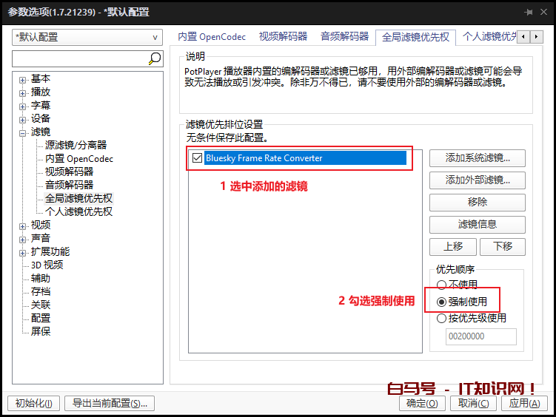Click the settings search input field

(x=80, y=58)
